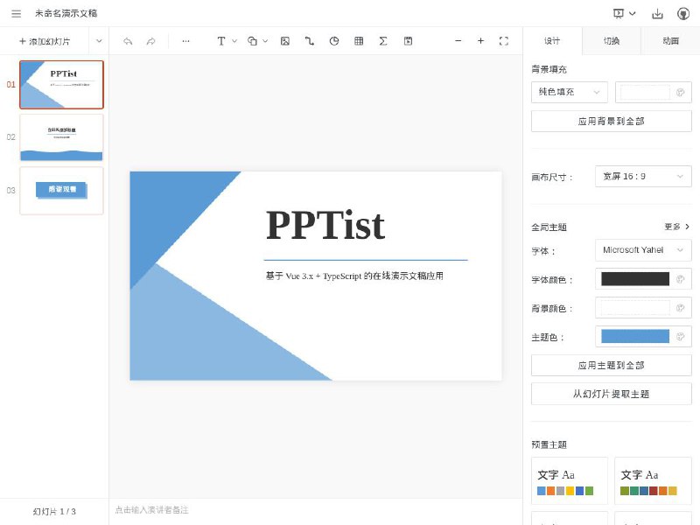
Task: Select slide 02 thumbnail in the panel
Action: (x=61, y=137)
